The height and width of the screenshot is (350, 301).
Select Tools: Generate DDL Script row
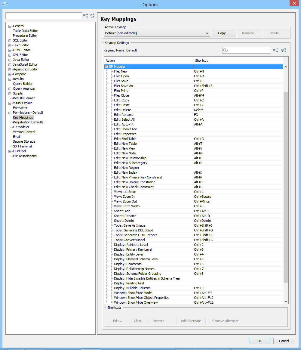194,230
